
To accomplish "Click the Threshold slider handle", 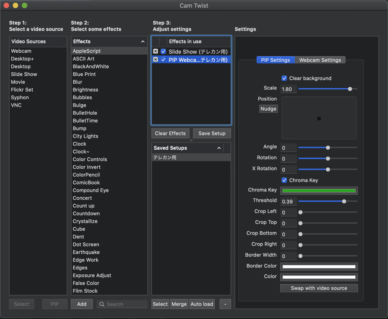I will pos(344,201).
